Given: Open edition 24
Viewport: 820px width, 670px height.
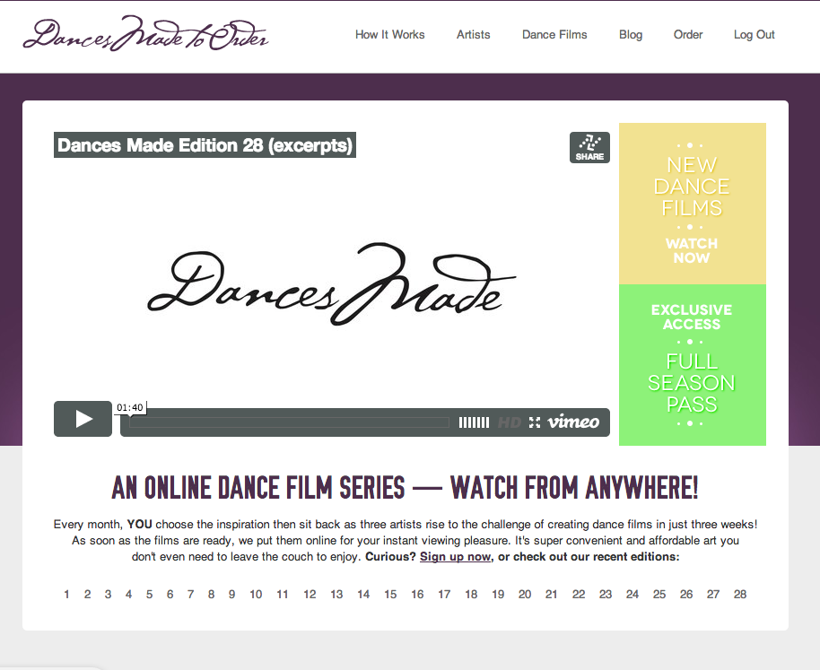Looking at the screenshot, I should pyautogui.click(x=632, y=595).
